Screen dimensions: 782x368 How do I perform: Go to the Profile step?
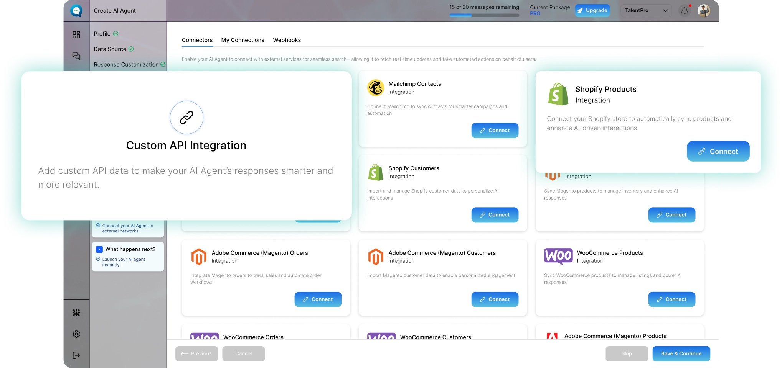tap(102, 34)
